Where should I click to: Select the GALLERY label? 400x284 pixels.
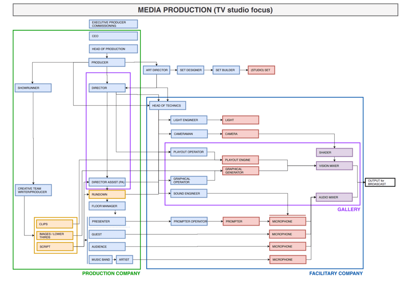(x=348, y=209)
